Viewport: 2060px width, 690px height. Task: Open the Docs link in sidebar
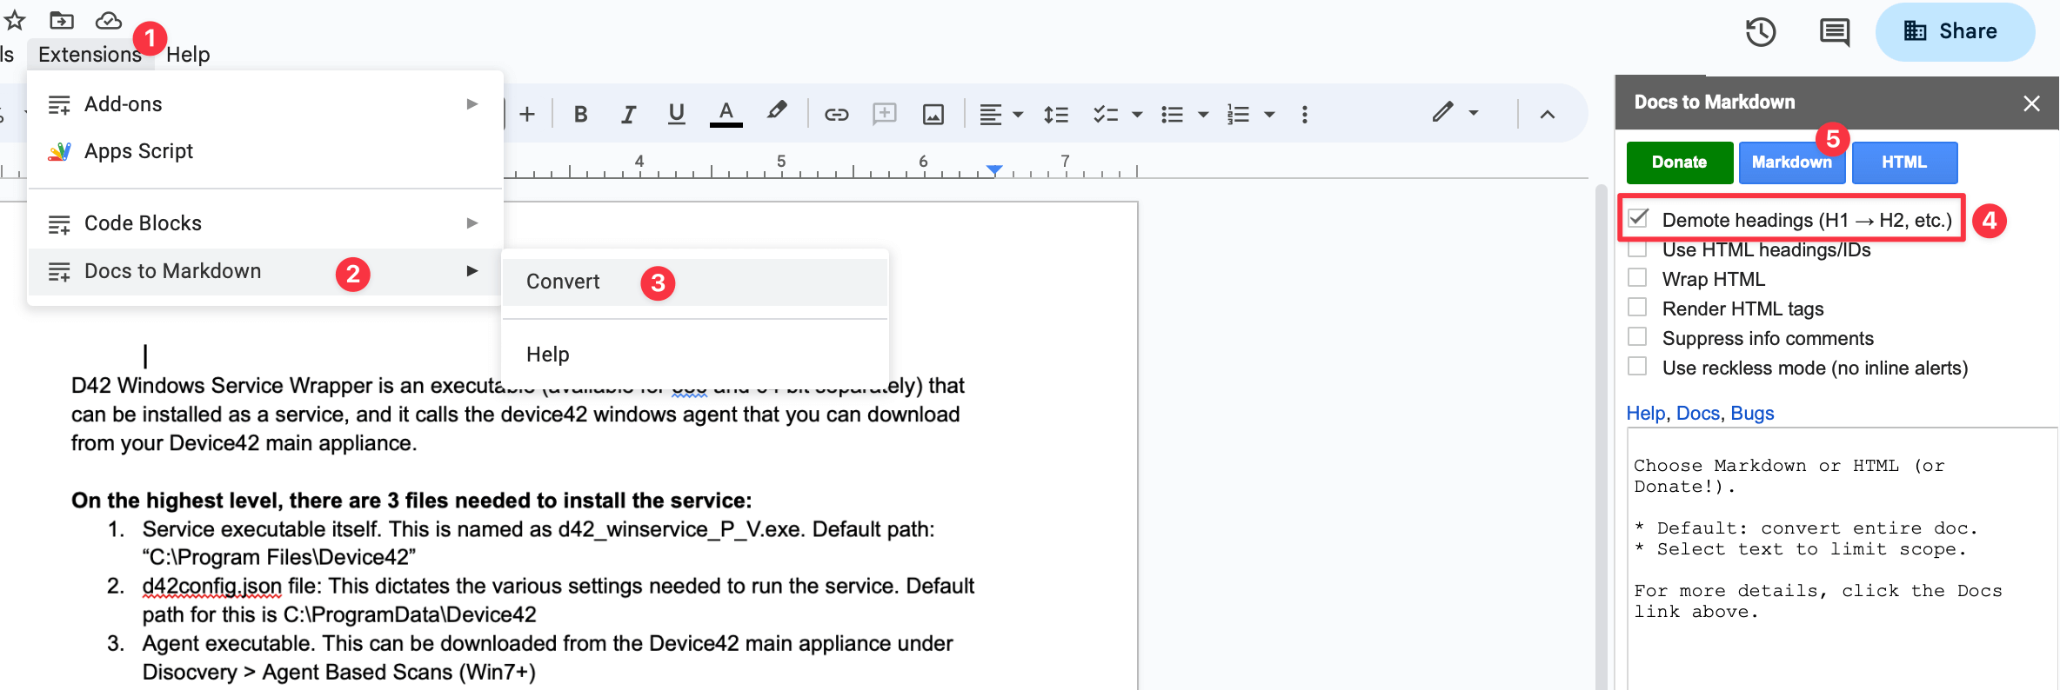(1698, 414)
